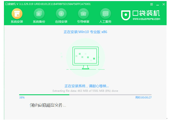Minimize the 口袋装机 window
Image resolution: width=175 pixels, height=122 pixels.
pos(157,4)
